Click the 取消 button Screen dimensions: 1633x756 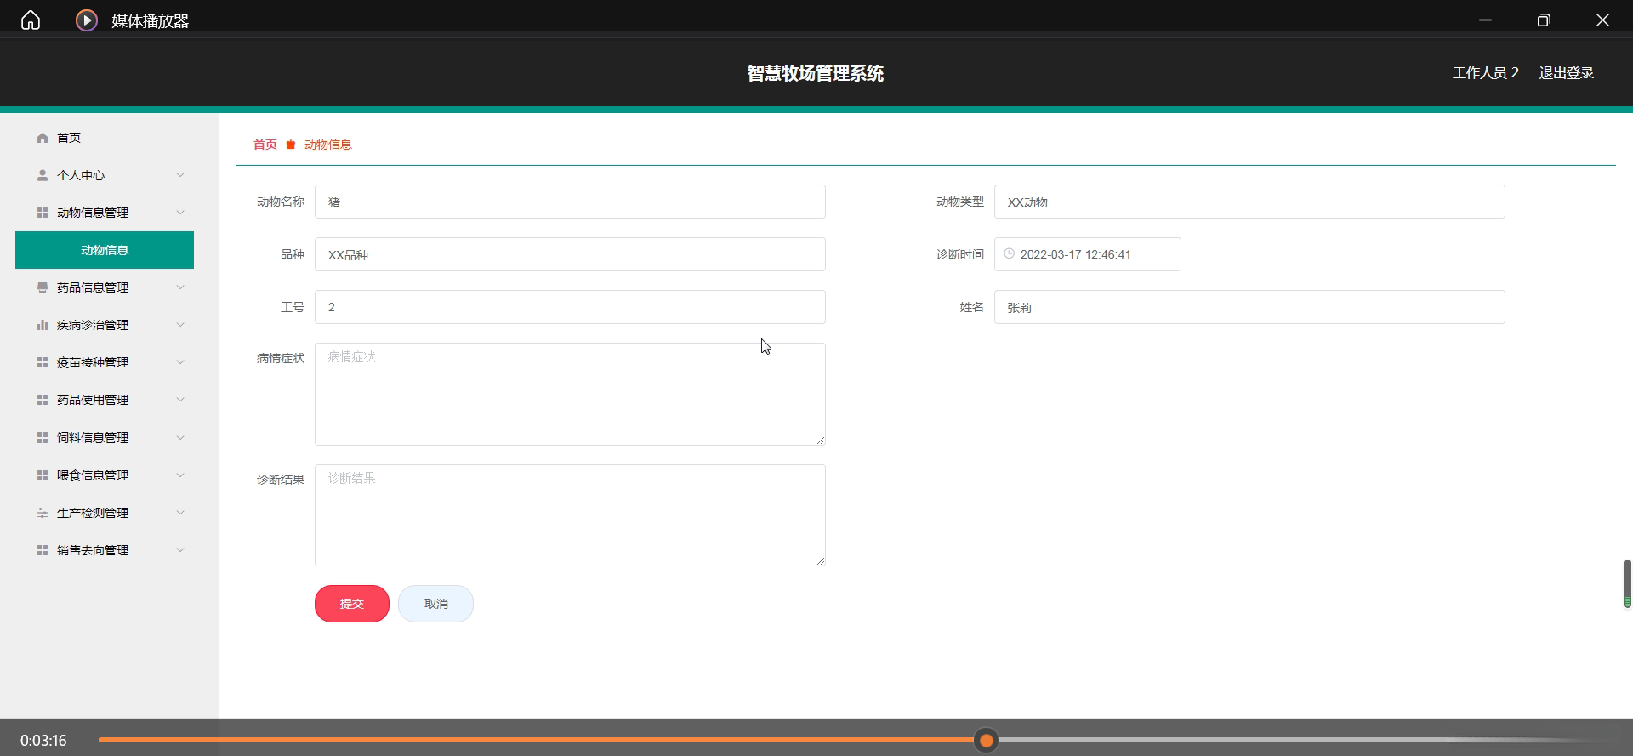(435, 604)
